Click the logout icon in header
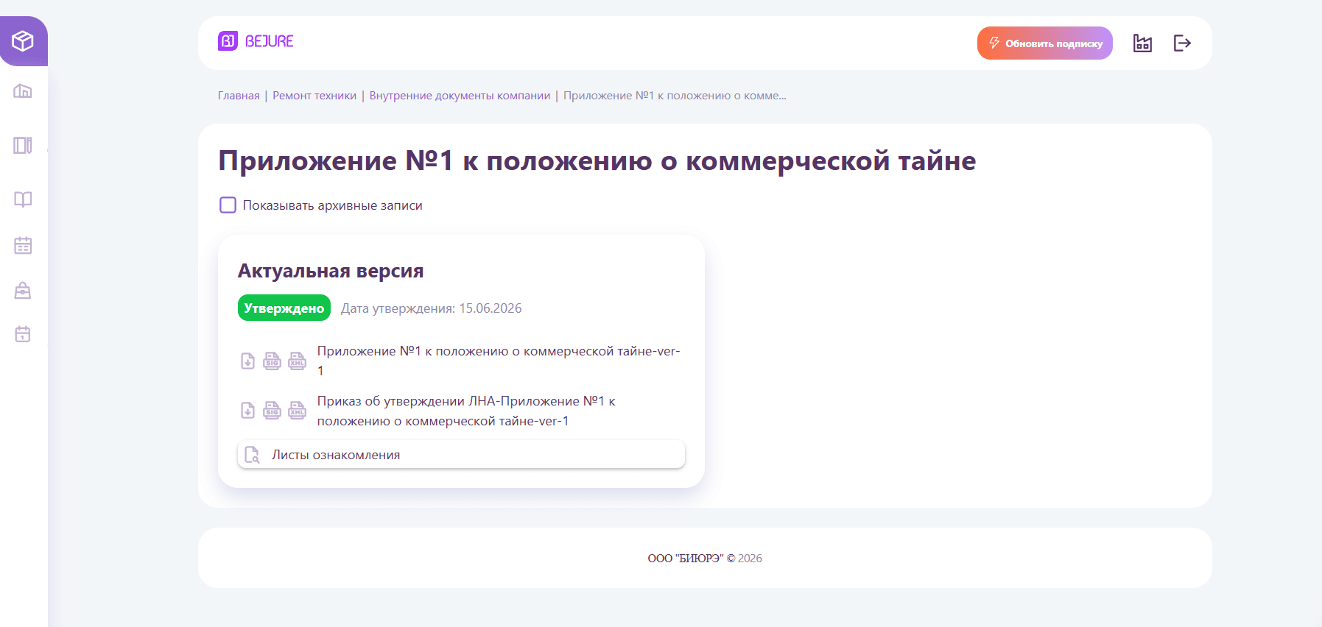Image resolution: width=1322 pixels, height=627 pixels. 1182,43
